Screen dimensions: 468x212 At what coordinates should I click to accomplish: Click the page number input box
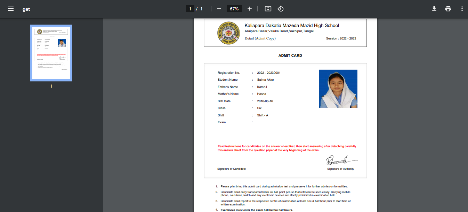(x=190, y=8)
